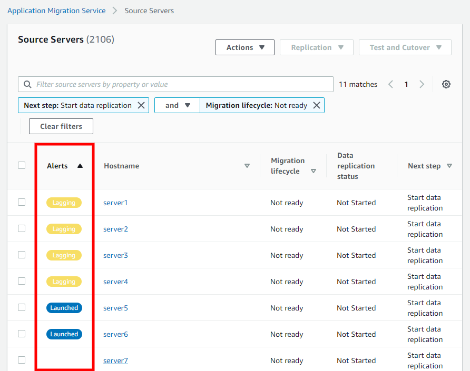Click server7's Not ready lifecycle cell
This screenshot has height=371, width=470.
(x=287, y=361)
